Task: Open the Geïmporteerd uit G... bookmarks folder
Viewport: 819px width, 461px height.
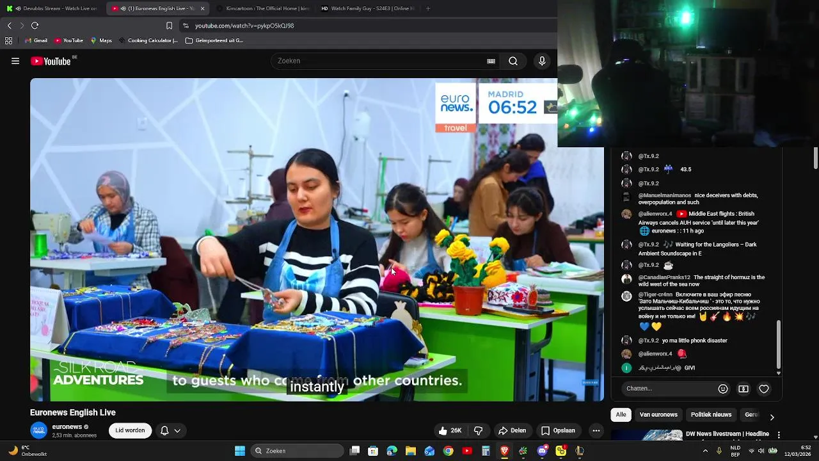Action: click(214, 40)
